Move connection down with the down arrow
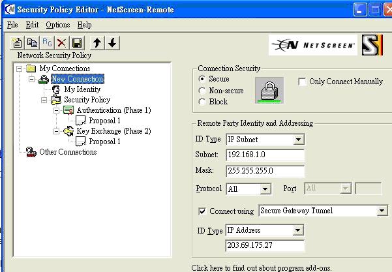Viewport: 392px width, 272px height. [x=112, y=42]
